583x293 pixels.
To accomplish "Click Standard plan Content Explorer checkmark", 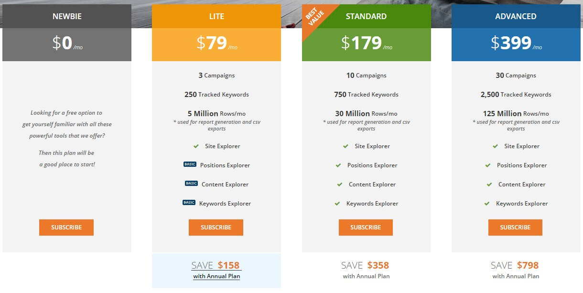I will tap(340, 184).
